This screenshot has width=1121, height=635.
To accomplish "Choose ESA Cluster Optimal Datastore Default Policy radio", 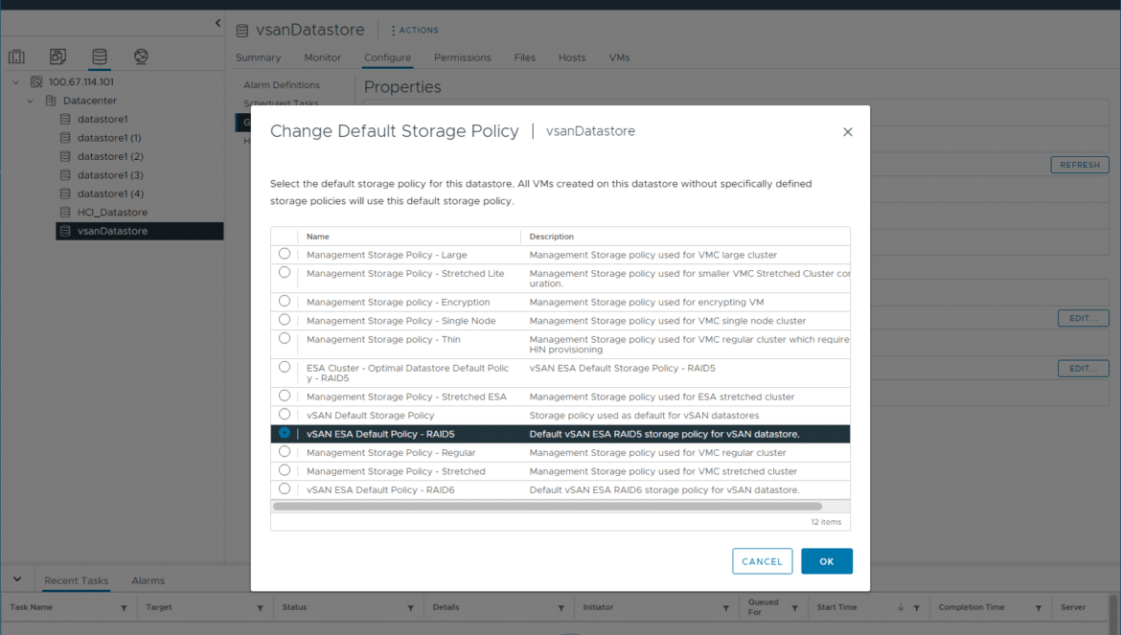I will (x=285, y=367).
